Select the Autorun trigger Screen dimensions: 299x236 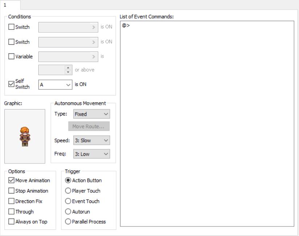pyautogui.click(x=68, y=211)
